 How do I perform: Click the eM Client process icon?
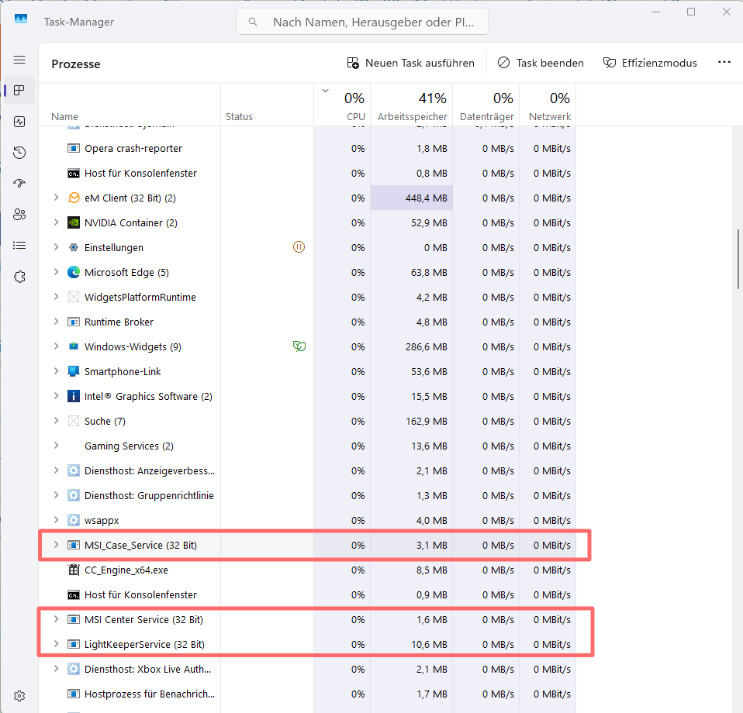[74, 198]
